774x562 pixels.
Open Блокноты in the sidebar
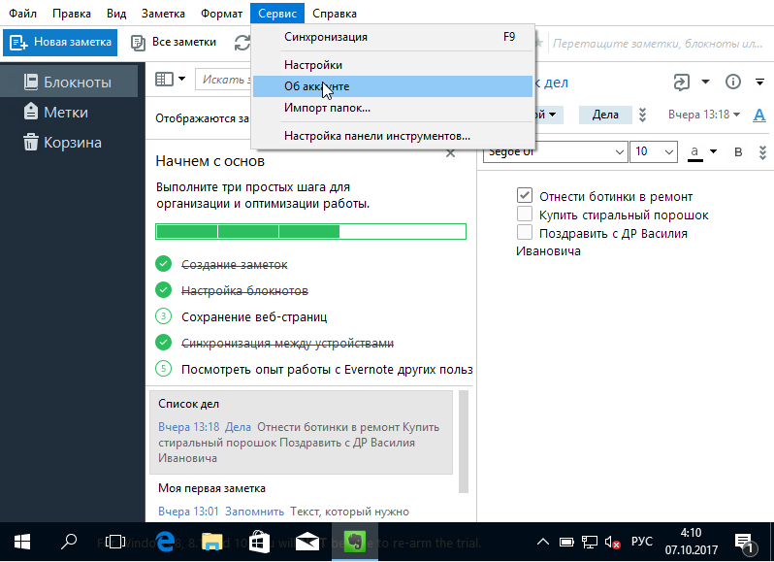click(69, 82)
